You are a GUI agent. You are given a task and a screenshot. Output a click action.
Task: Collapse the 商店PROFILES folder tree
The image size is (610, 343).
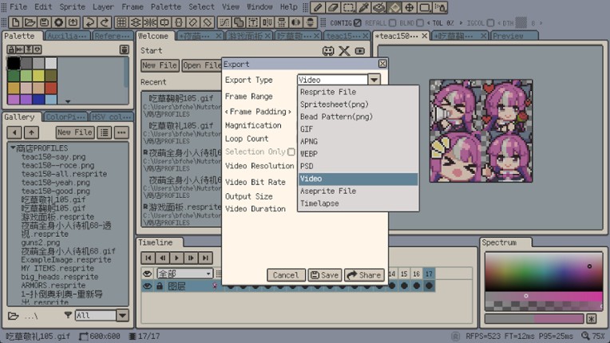point(12,148)
